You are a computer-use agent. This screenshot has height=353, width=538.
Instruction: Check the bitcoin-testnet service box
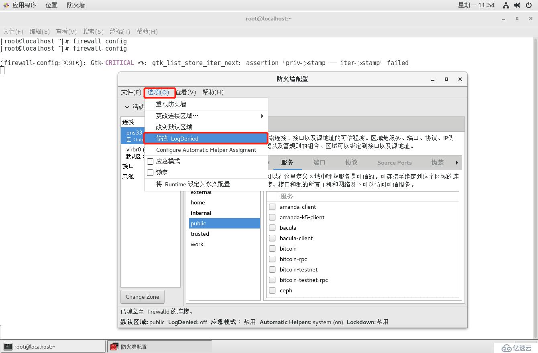click(272, 269)
